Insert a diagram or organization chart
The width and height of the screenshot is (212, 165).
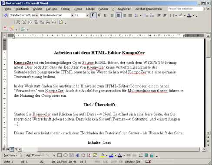pos(83,155)
